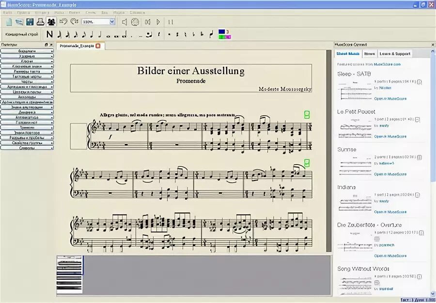Select the eighth note duration
This screenshot has width=436, height=303.
(84, 35)
